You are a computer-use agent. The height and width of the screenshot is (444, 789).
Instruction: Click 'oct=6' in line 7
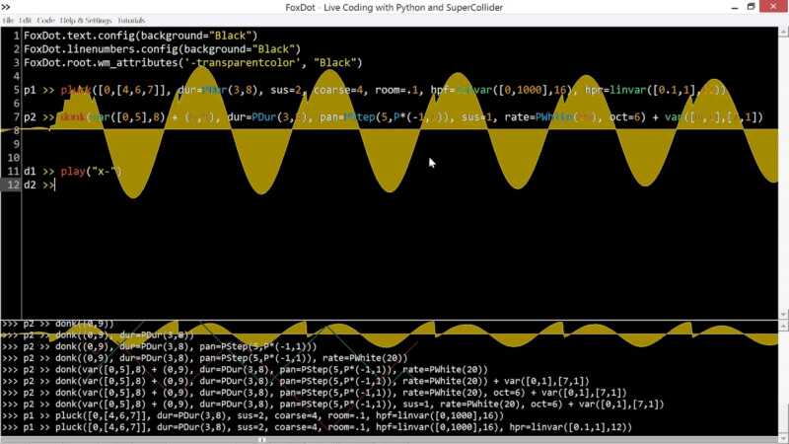(x=627, y=117)
